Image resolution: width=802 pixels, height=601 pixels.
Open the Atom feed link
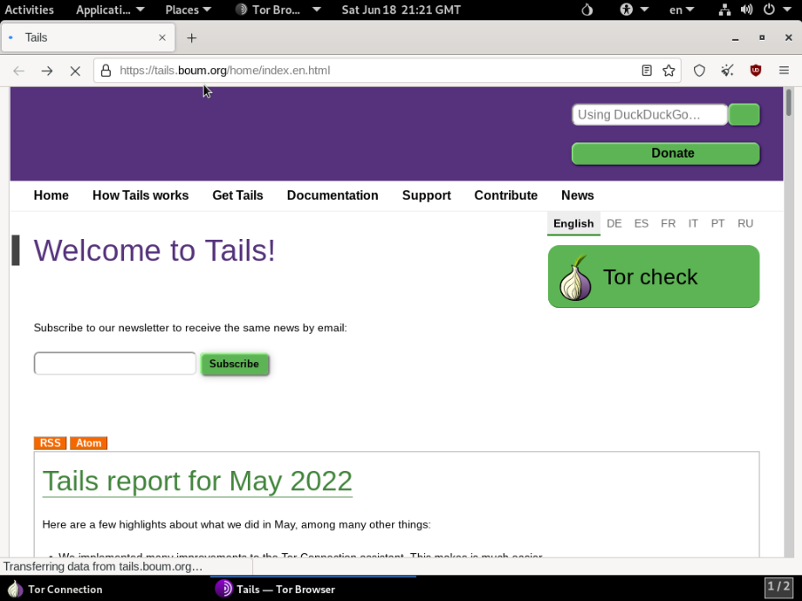(x=89, y=443)
